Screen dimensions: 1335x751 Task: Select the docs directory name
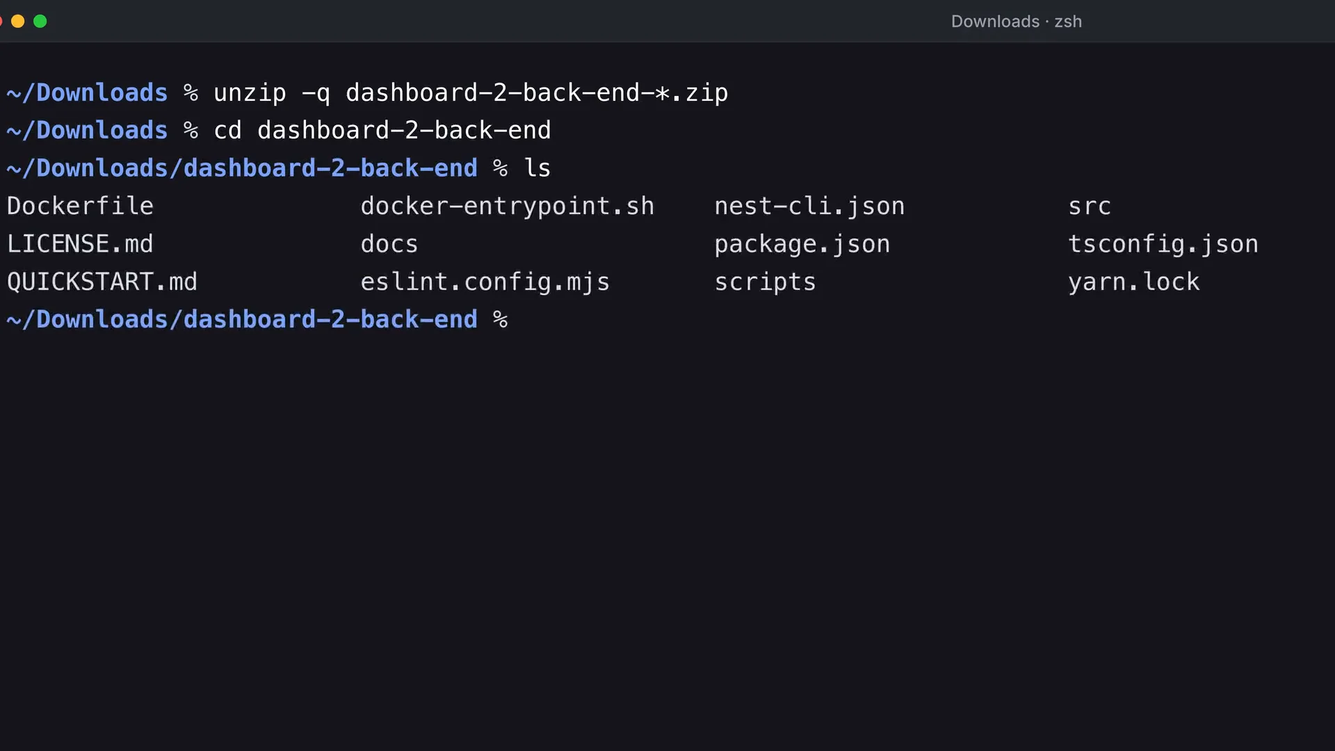[389, 244]
